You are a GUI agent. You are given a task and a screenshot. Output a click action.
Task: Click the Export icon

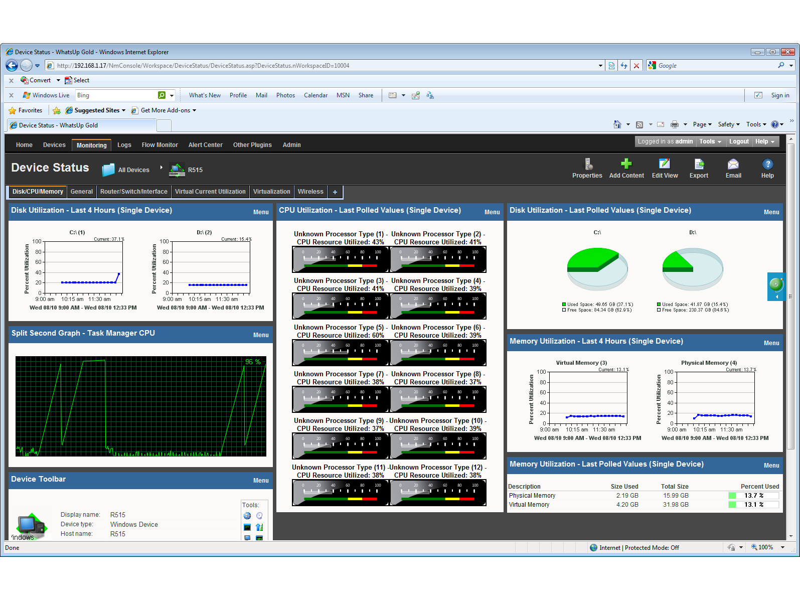click(699, 164)
